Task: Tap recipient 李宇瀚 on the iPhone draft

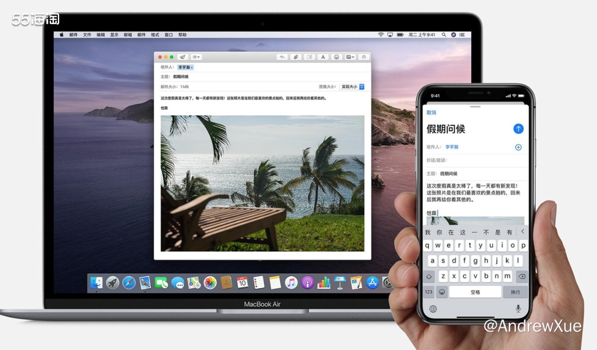Action: [452, 147]
